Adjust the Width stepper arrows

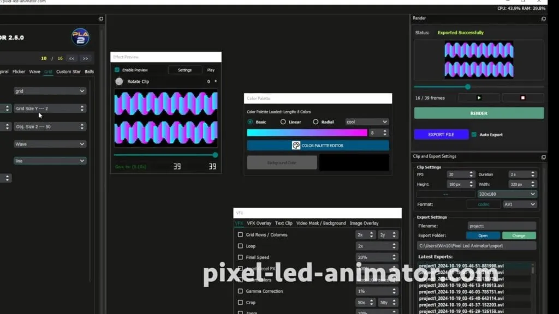click(533, 184)
